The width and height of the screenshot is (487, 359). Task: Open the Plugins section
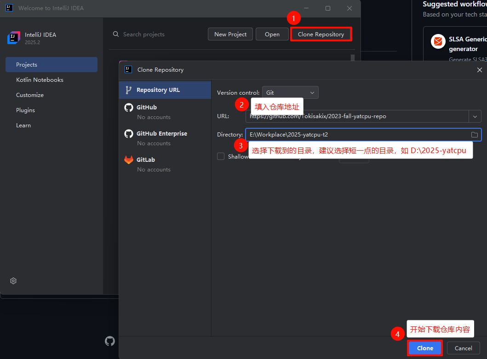coord(25,110)
